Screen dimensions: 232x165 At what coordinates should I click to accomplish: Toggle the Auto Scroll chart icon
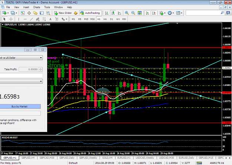(147, 13)
